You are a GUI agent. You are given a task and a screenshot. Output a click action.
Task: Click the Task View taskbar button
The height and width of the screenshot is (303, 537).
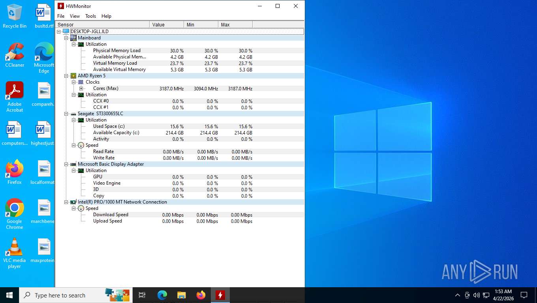pos(142,295)
